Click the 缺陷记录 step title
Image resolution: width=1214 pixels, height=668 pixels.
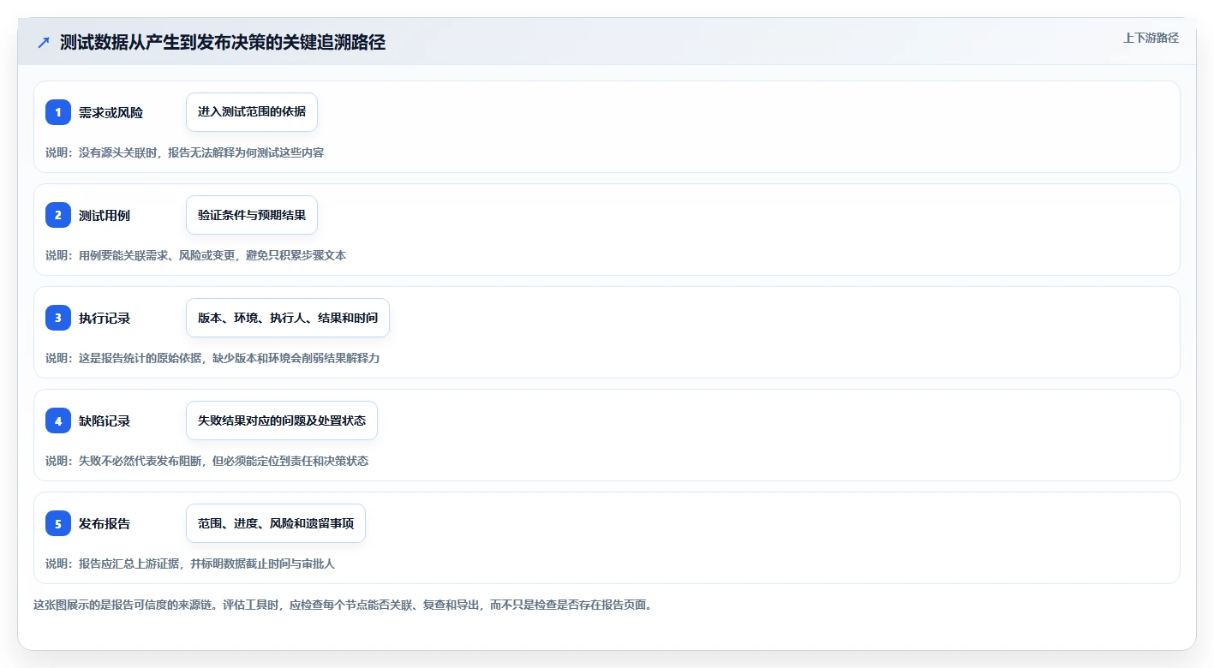pyautogui.click(x=105, y=420)
